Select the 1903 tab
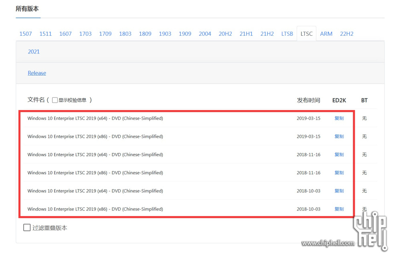Screen dimensions: 393x257 [165, 34]
